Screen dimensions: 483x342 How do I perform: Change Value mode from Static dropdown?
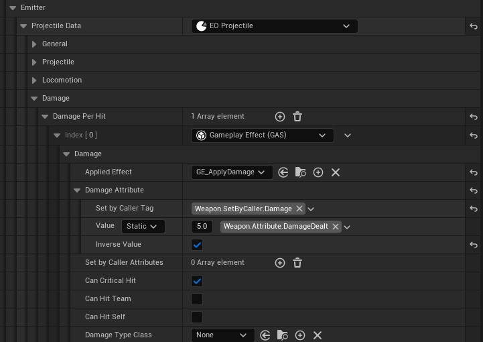click(143, 227)
